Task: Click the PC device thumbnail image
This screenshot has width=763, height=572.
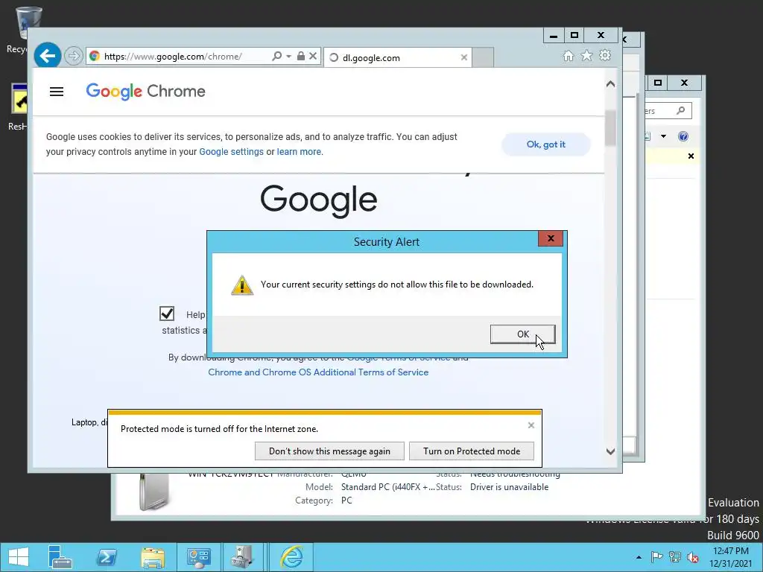Action: (154, 492)
